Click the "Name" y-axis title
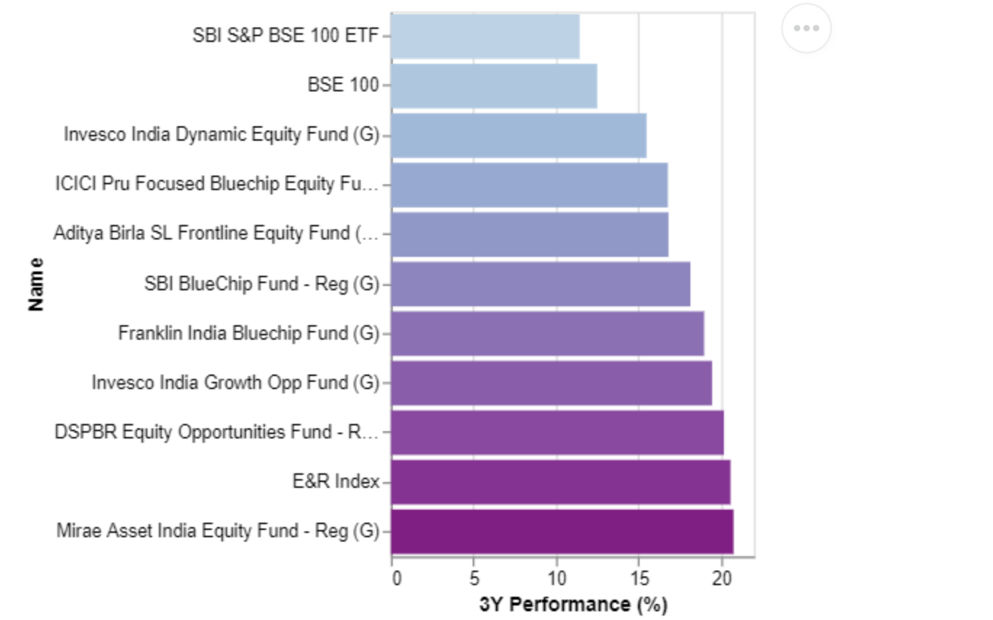Screen dimensions: 993x620 coord(36,285)
